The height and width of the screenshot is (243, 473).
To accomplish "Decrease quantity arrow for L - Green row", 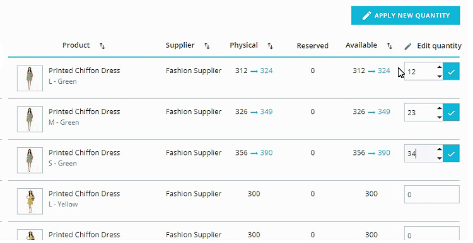I will coord(440,76).
